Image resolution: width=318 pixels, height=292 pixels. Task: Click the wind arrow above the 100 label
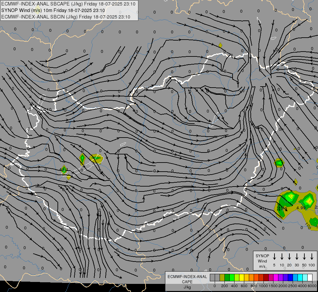click(x=312, y=256)
